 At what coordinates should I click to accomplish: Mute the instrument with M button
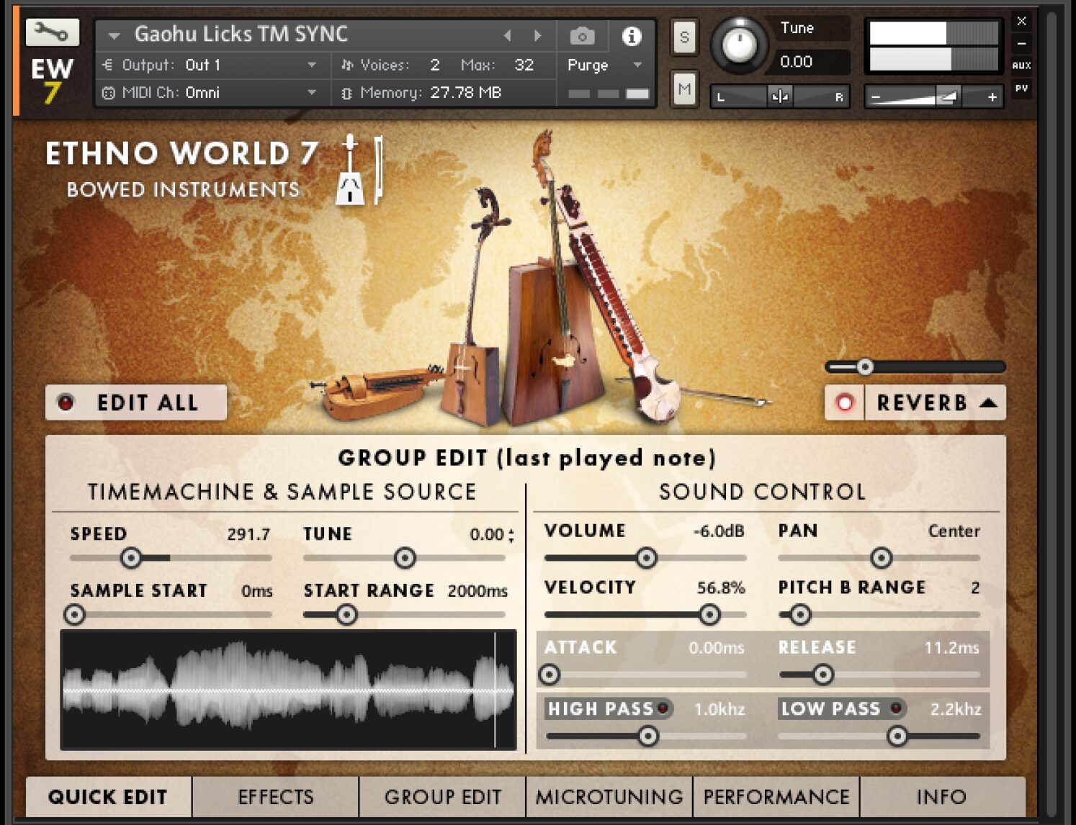pos(684,89)
